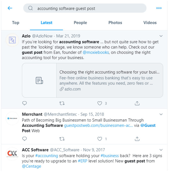
Task: Go back using the left arrow icon
Action: click(10, 8)
